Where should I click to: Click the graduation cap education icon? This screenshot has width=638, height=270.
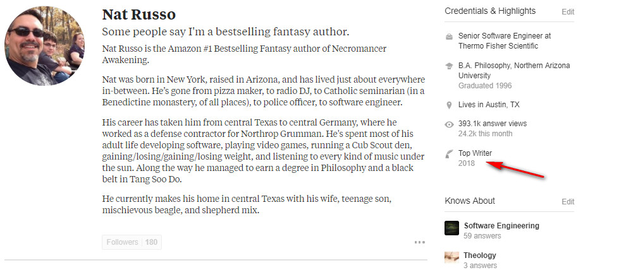coord(449,66)
